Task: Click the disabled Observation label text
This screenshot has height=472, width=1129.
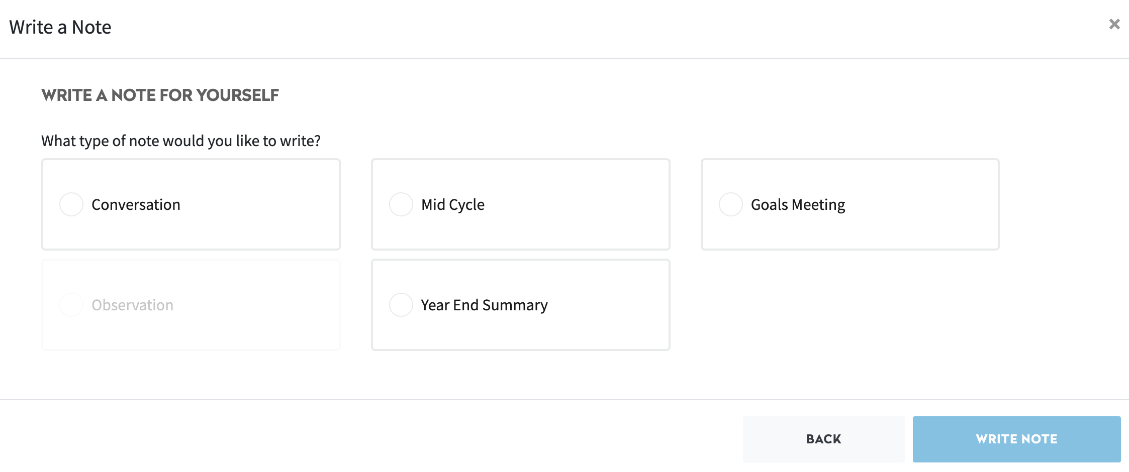Action: [132, 305]
